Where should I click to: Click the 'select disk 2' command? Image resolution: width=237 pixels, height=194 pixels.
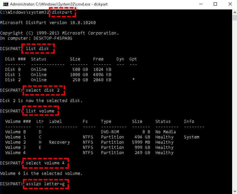click(43, 90)
